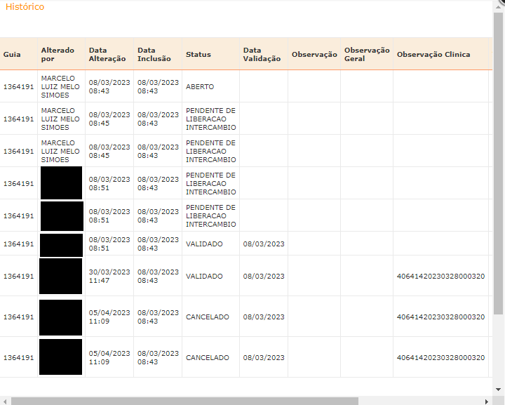
Task: Click the horizontal scrollbar thumb
Action: point(184,401)
